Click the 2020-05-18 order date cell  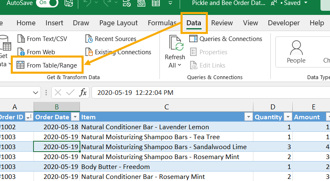pyautogui.click(x=57, y=127)
